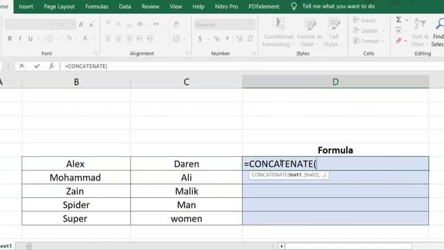Select column D header
This screenshot has height=250, width=444.
[x=335, y=82]
